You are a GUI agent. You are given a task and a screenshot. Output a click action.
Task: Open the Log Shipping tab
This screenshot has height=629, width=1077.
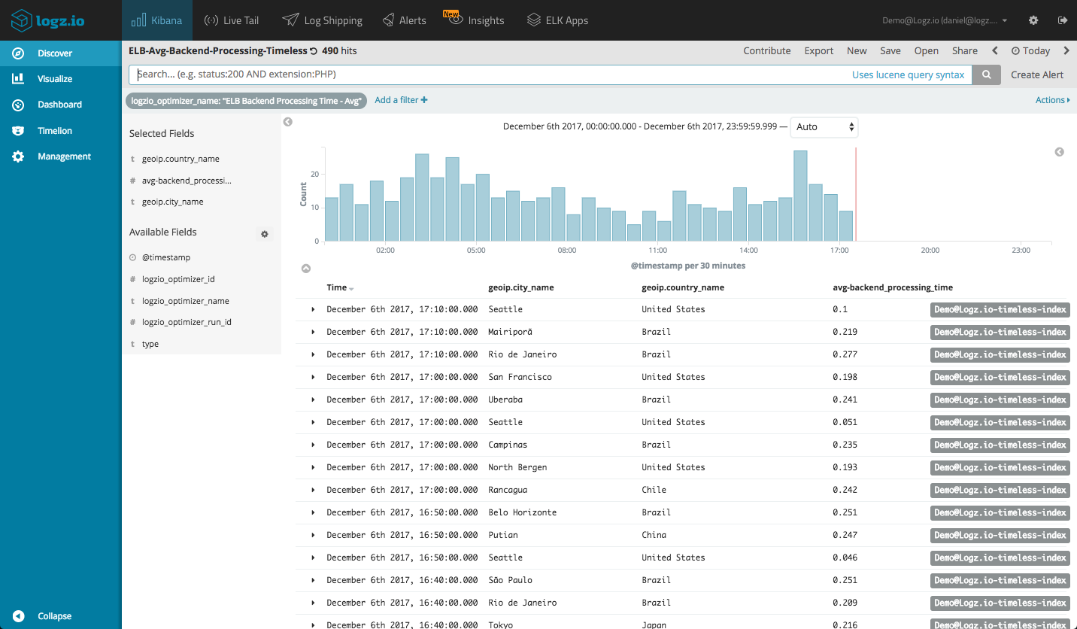321,20
